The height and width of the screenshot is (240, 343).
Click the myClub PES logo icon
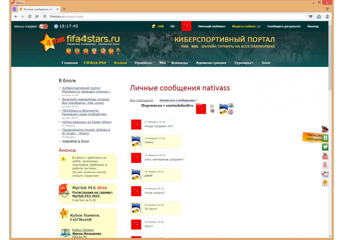point(64,191)
